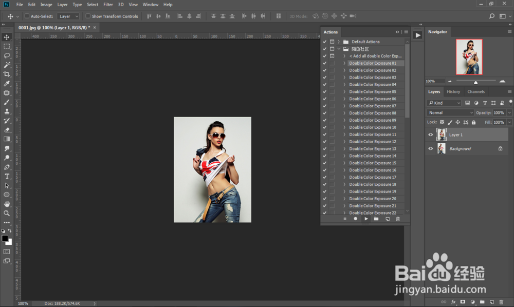
Task: Add layer mask icon in Layers panel
Action: coord(463,302)
